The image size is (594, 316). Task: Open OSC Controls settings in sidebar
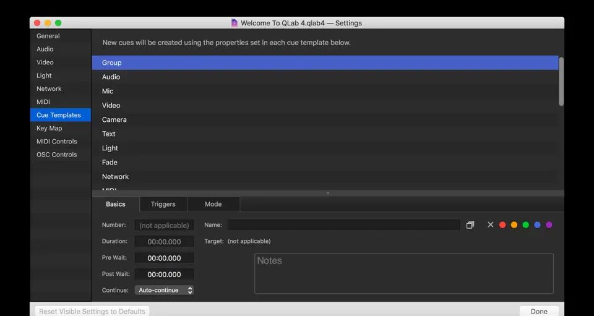(x=60, y=155)
